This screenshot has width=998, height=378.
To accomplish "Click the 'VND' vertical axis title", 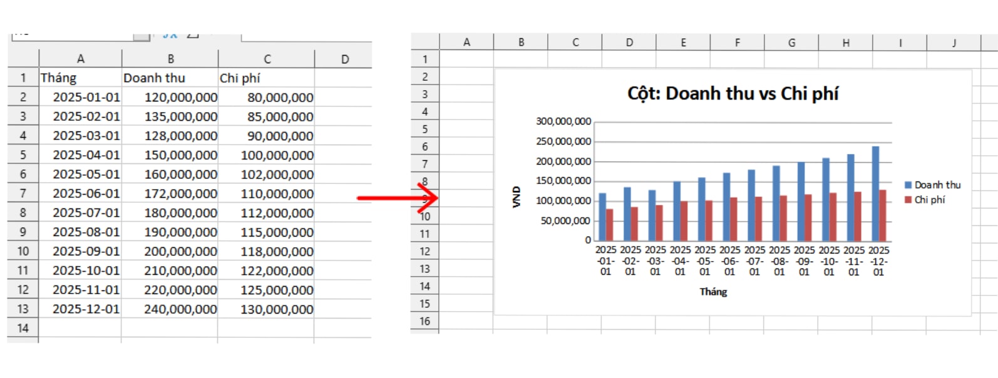I will (x=517, y=197).
